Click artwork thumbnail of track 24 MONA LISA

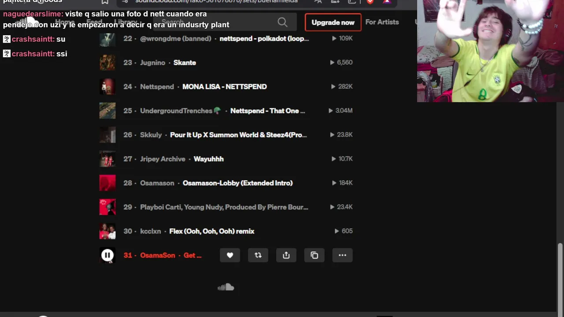(108, 87)
